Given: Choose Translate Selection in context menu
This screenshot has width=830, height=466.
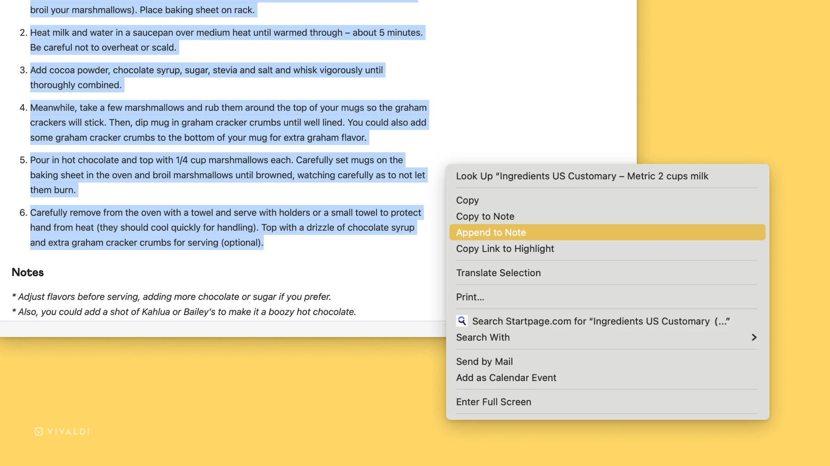Looking at the screenshot, I should coord(498,273).
